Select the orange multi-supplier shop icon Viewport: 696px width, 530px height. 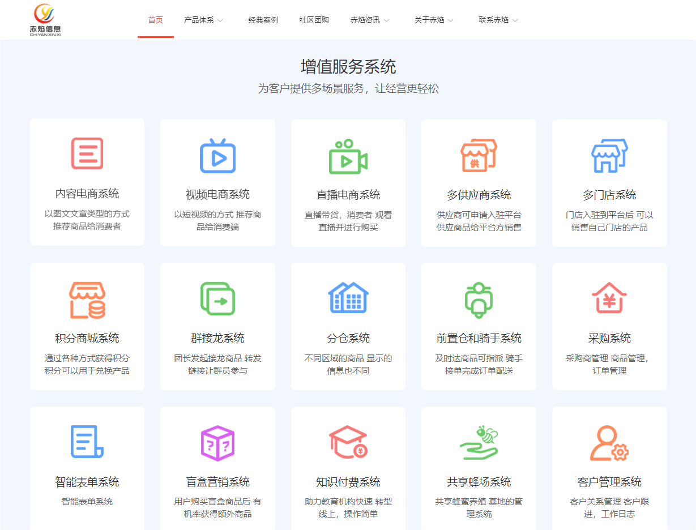pos(479,155)
